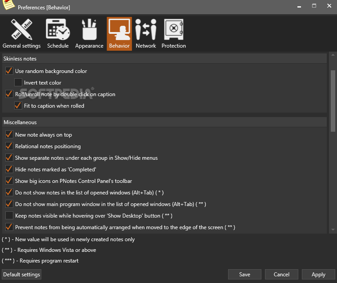This screenshot has width=337, height=283.
Task: Click the scrollbar up arrow
Action: point(333,55)
